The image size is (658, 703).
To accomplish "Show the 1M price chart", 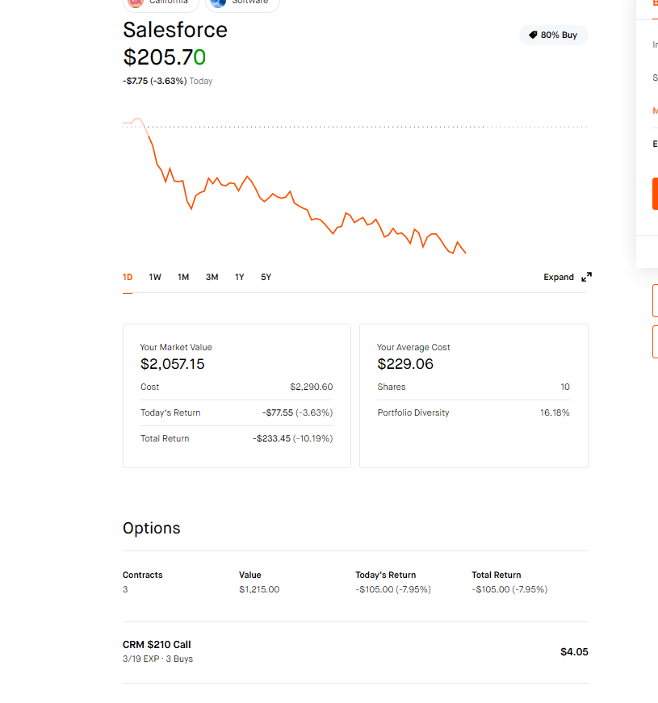I will (183, 277).
